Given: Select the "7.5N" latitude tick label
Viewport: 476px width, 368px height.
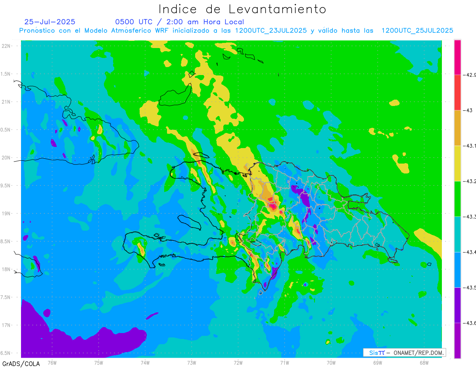Looking at the screenshot, I should click(6, 297).
